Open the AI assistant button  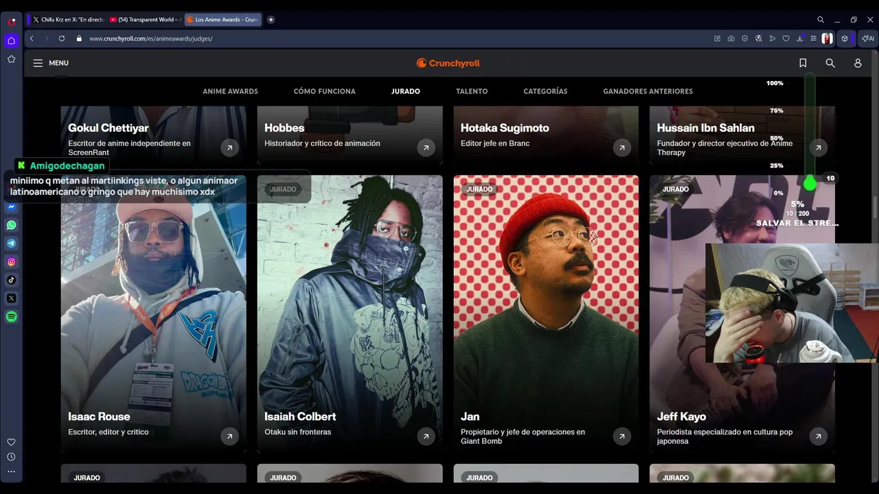point(867,38)
